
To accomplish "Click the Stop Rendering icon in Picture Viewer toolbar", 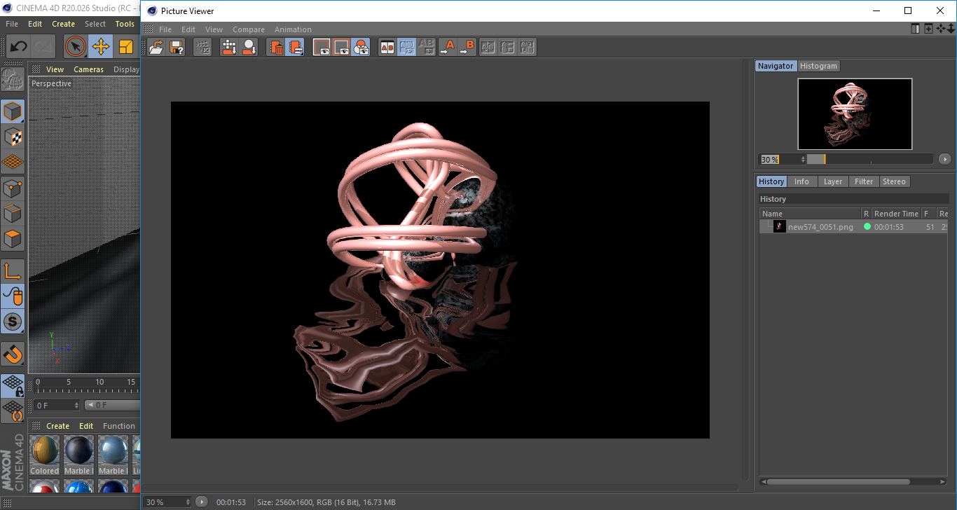I will [x=202, y=47].
